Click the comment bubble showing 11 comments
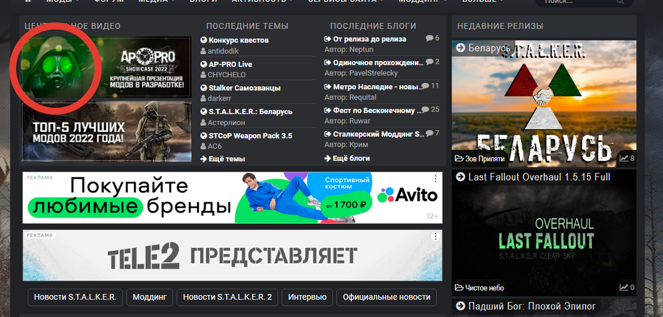663x317 pixels. click(x=426, y=86)
